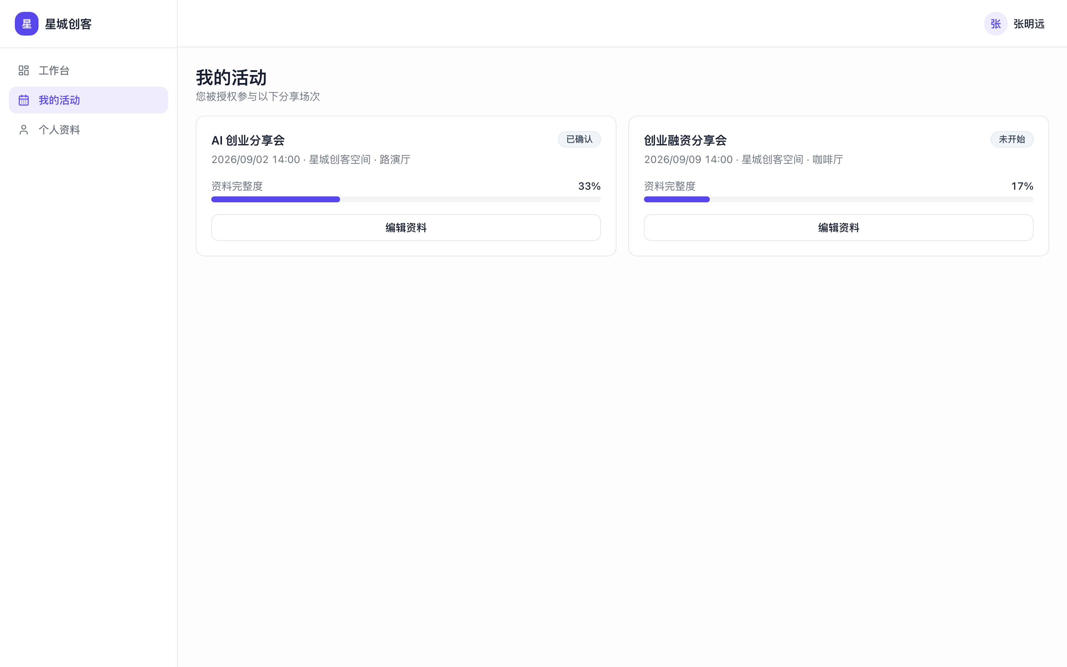Click the 17% percentage value
This screenshot has width=1067, height=667.
[x=1022, y=186]
